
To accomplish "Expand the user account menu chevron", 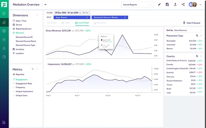I will (200, 5).
